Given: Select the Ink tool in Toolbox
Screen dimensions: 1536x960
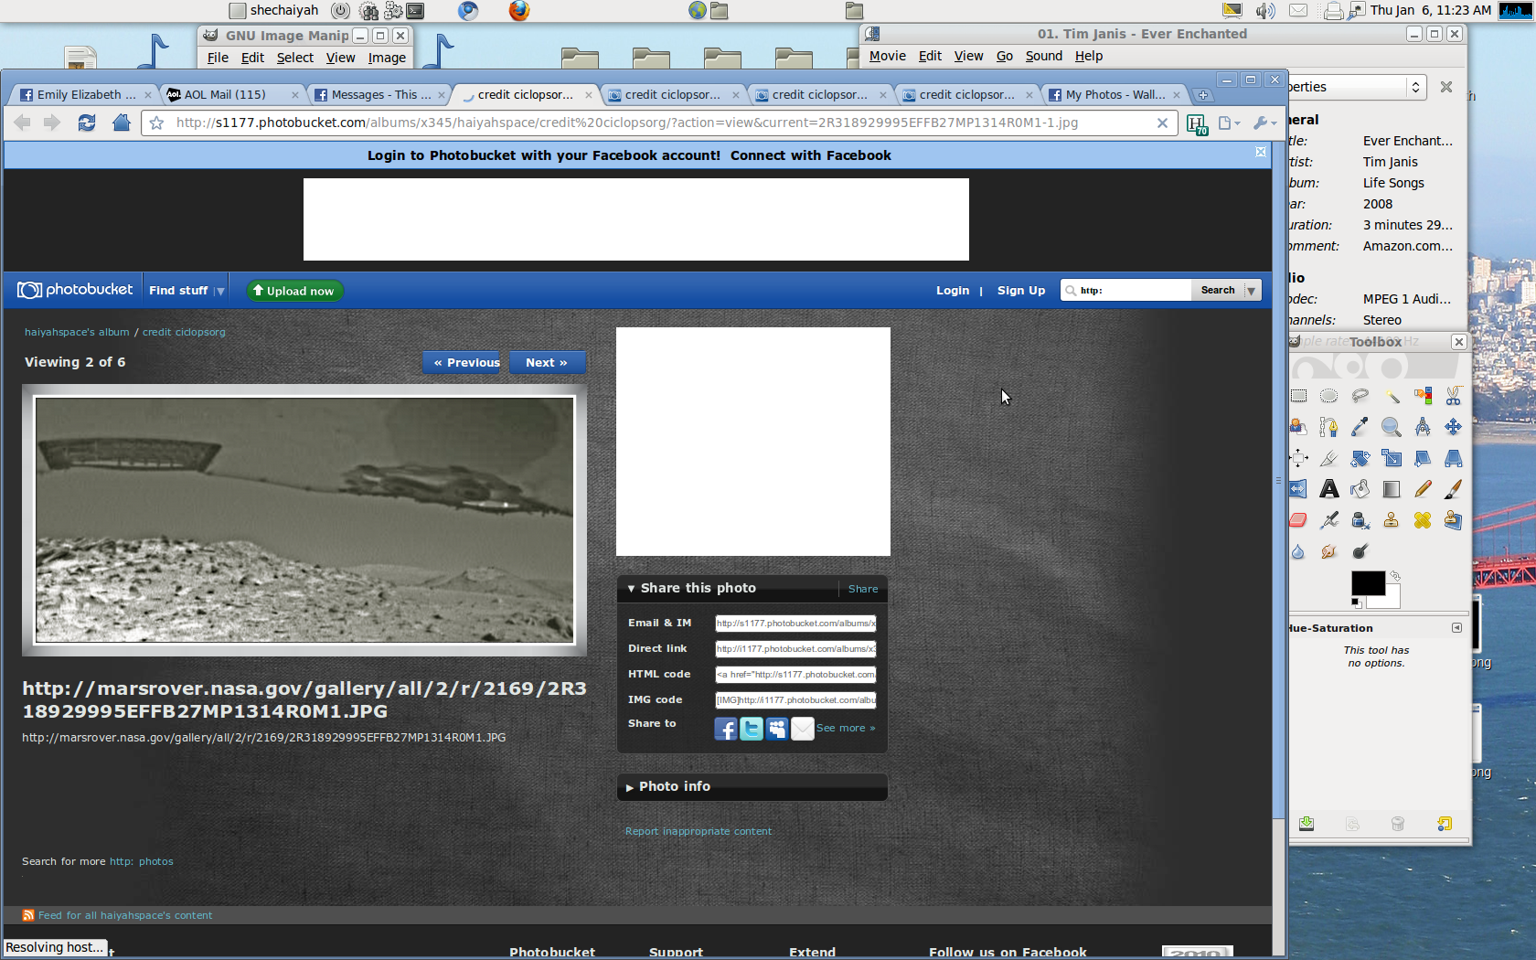Looking at the screenshot, I should click(x=1360, y=520).
